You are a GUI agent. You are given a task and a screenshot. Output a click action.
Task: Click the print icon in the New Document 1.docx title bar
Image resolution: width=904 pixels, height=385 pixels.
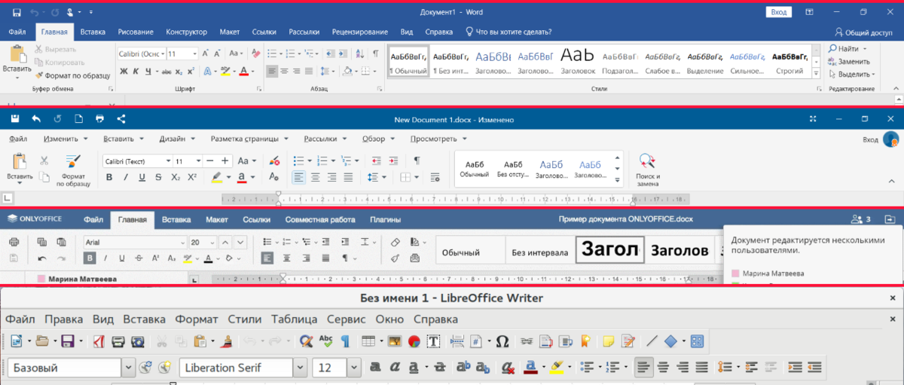click(x=99, y=119)
